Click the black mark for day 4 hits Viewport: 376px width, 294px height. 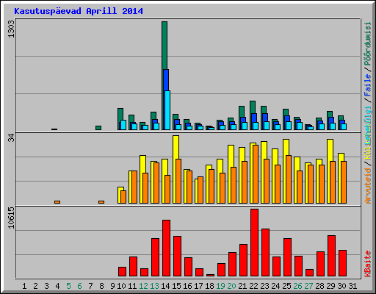[54, 129]
